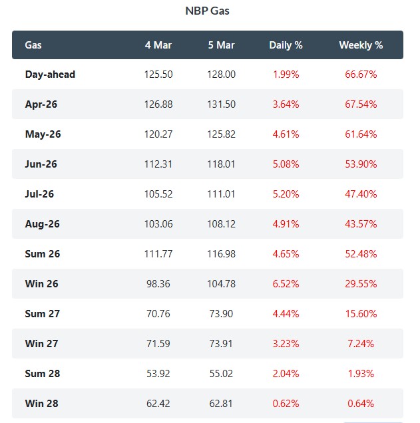Click the Weekly % column header
The width and height of the screenshot is (420, 423).
[x=361, y=45]
